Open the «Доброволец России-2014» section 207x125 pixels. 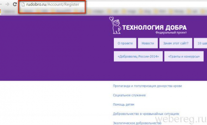coord(138,56)
